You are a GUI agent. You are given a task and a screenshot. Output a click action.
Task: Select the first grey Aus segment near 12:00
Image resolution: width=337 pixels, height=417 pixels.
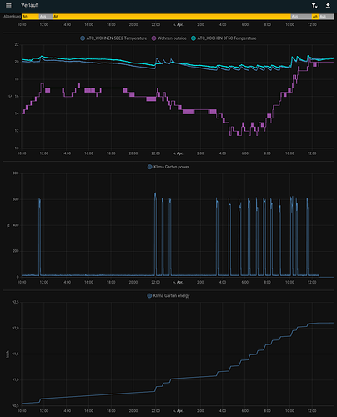pyautogui.click(x=46, y=17)
